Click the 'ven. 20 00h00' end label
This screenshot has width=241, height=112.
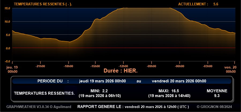[x=230, y=69]
